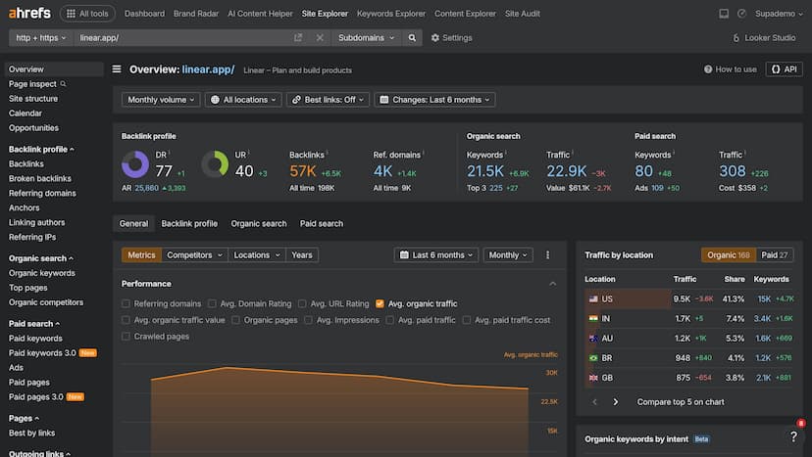Clear the URL field with the X icon
The image size is (812, 457).
tap(320, 38)
